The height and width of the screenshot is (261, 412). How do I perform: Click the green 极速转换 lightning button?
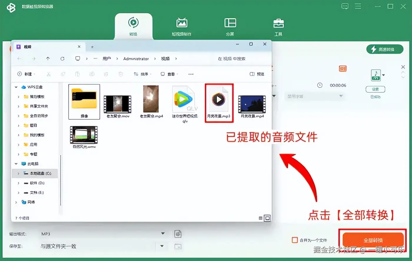click(x=385, y=49)
